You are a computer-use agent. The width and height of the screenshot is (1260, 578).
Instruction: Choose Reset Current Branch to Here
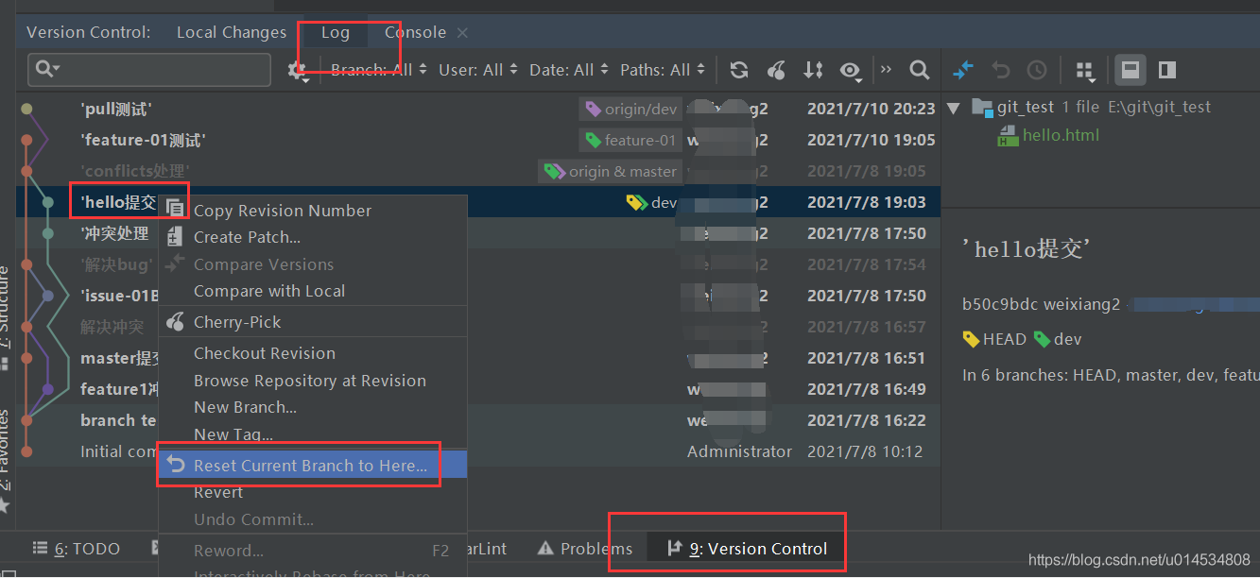[x=312, y=466]
